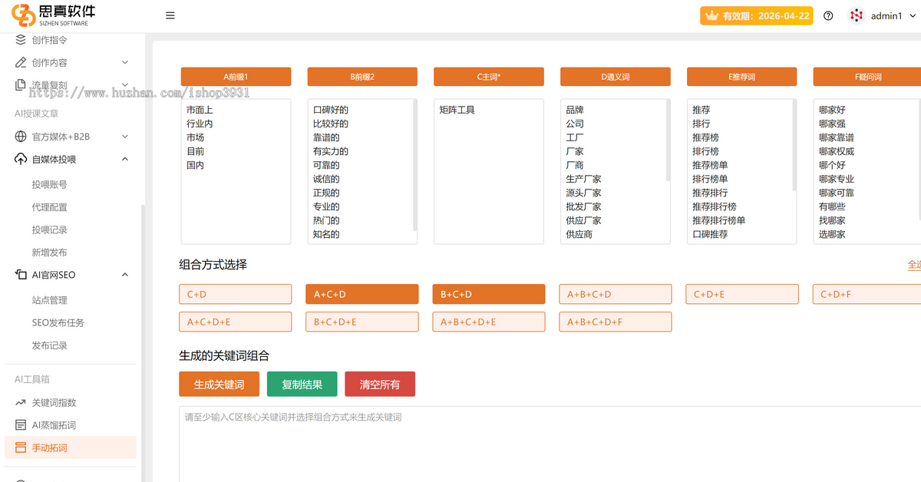Click the hamburger menu collapse icon
This screenshot has height=482, width=921.
click(170, 15)
